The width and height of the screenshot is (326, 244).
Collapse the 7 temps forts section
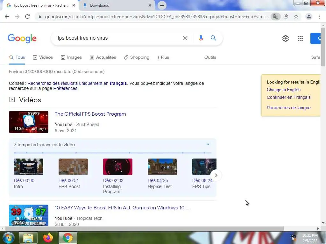point(208,145)
